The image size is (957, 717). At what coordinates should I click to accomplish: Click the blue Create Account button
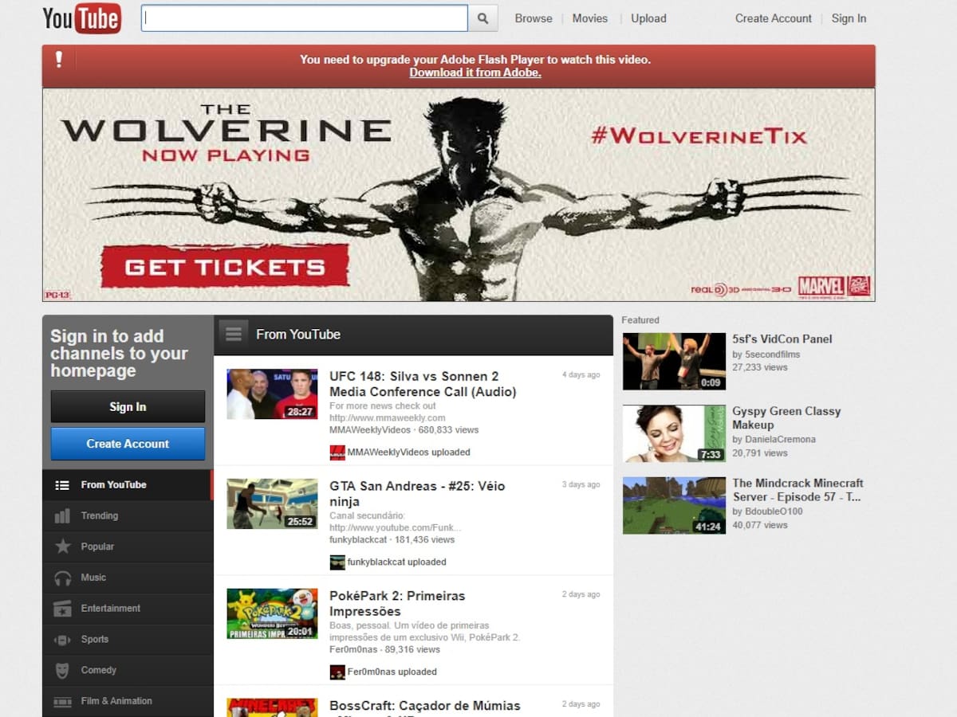[x=128, y=444]
